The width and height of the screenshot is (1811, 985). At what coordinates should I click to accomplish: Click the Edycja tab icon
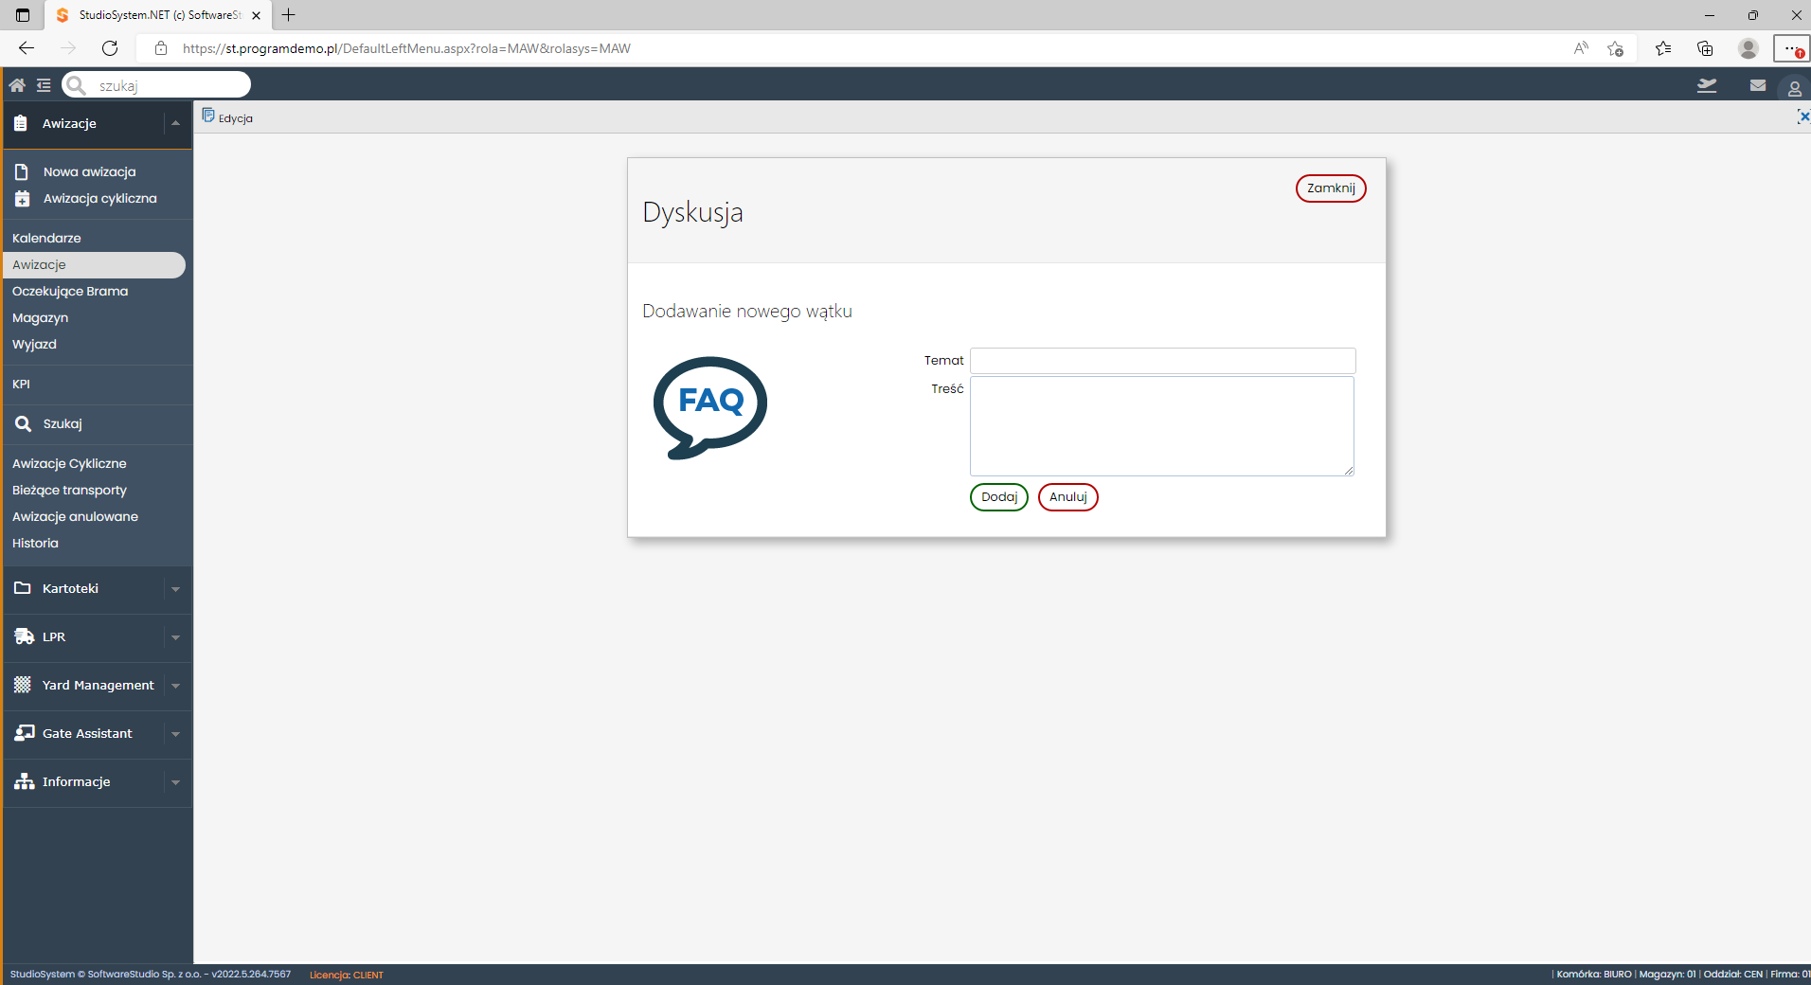click(x=208, y=116)
